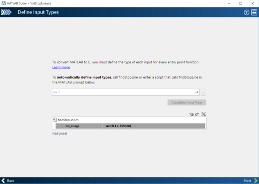
Task: Click the browse ellipsis button beside prompt
Action: pos(203,92)
